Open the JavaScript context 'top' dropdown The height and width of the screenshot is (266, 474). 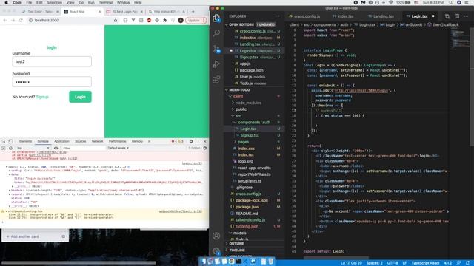click(x=33, y=148)
